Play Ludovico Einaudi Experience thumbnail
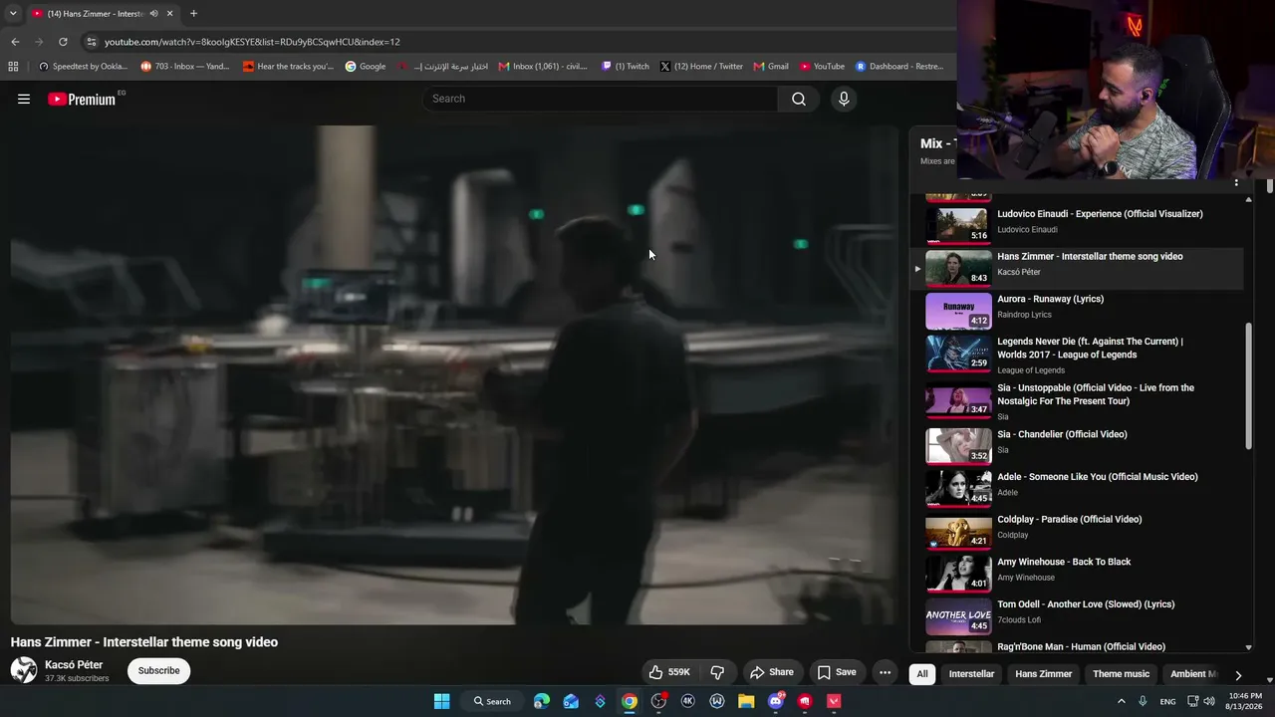 coord(958,224)
